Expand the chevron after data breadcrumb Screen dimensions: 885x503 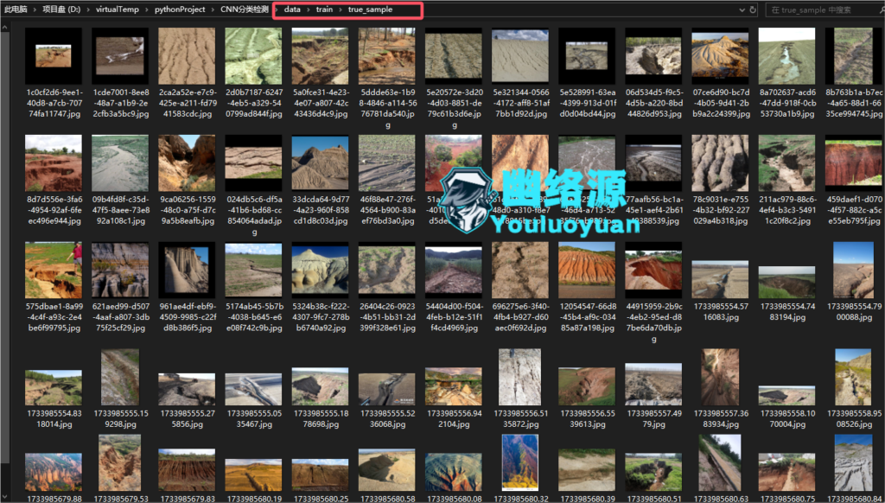(309, 10)
